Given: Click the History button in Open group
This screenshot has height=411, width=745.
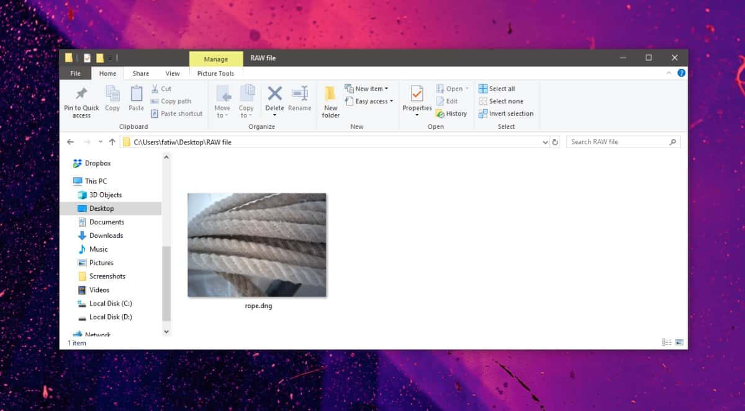Looking at the screenshot, I should click(x=451, y=113).
